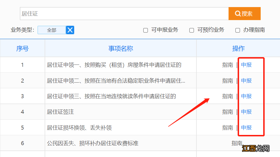Image resolution: width=280 pixels, height=157 pixels.
Task: Open 指南 for 公民因丢失、损坏补办居住证收费标准
Action: (x=237, y=143)
